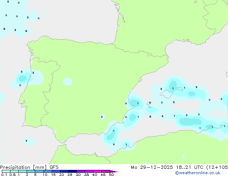Click the 'Precipitation [mm]' title text
The height and width of the screenshot is (176, 228).
pyautogui.click(x=23, y=167)
